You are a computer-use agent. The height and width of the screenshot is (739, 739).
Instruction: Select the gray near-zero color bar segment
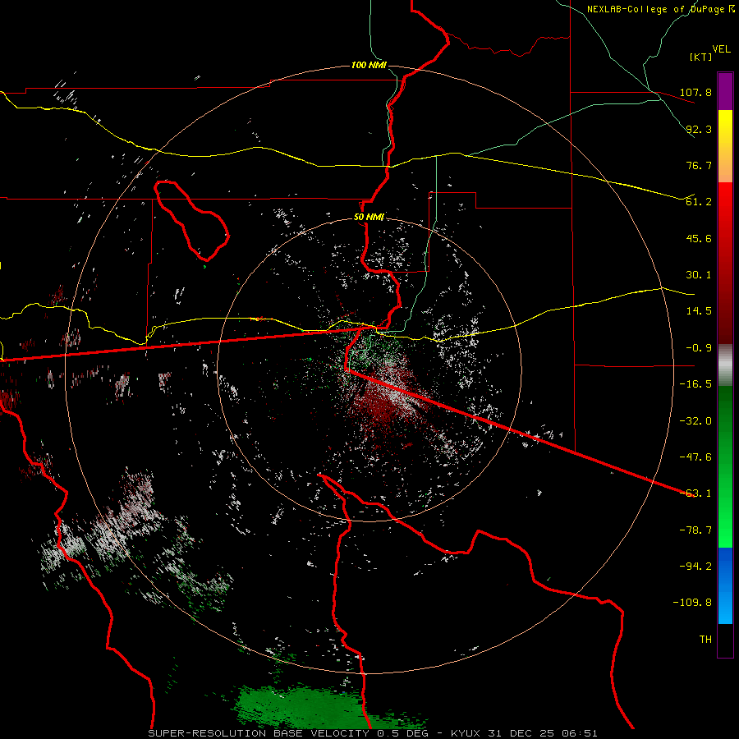click(x=725, y=365)
